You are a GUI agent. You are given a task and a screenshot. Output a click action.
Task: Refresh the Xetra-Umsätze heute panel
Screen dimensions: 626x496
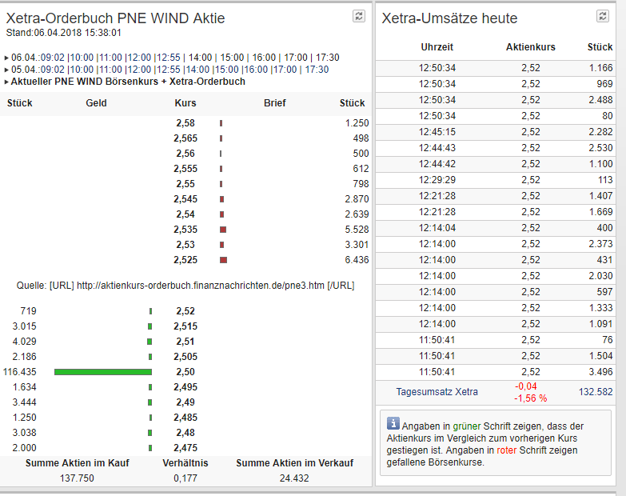pyautogui.click(x=603, y=16)
